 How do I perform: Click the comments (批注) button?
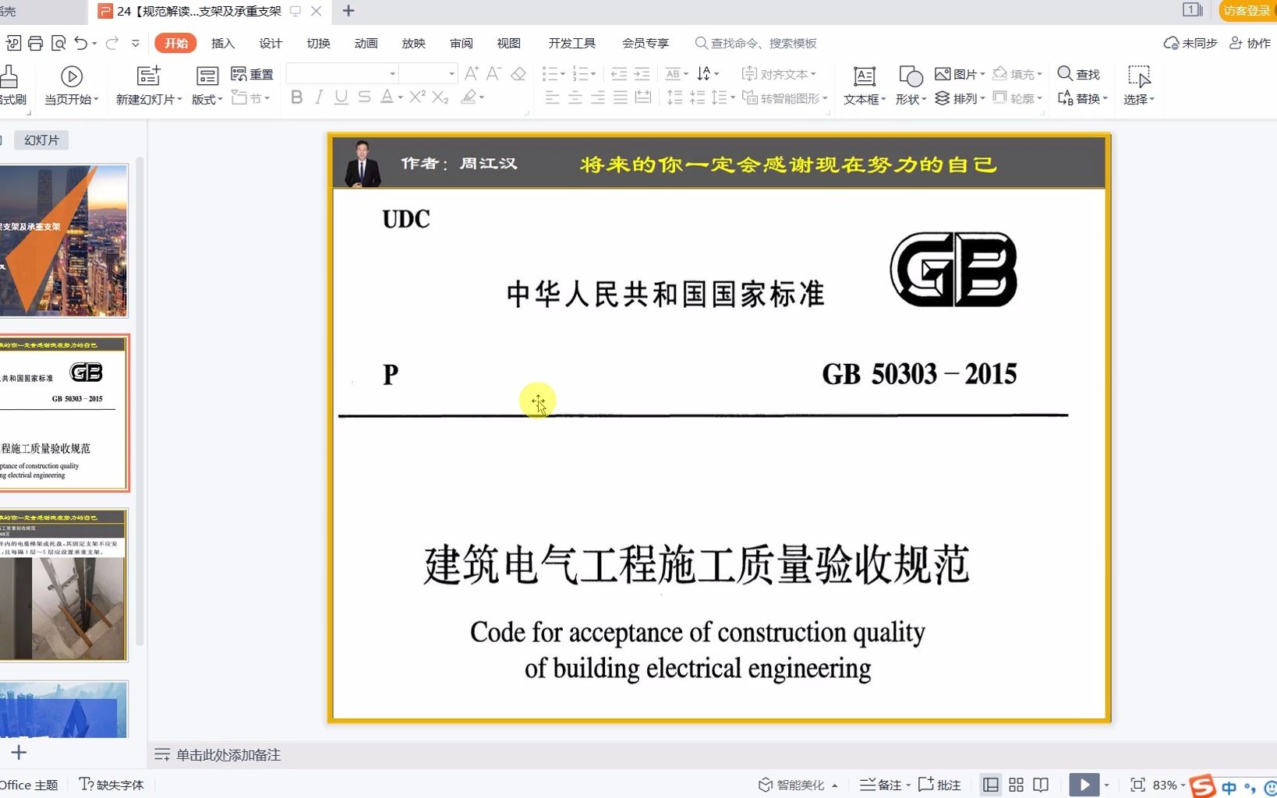point(939,785)
